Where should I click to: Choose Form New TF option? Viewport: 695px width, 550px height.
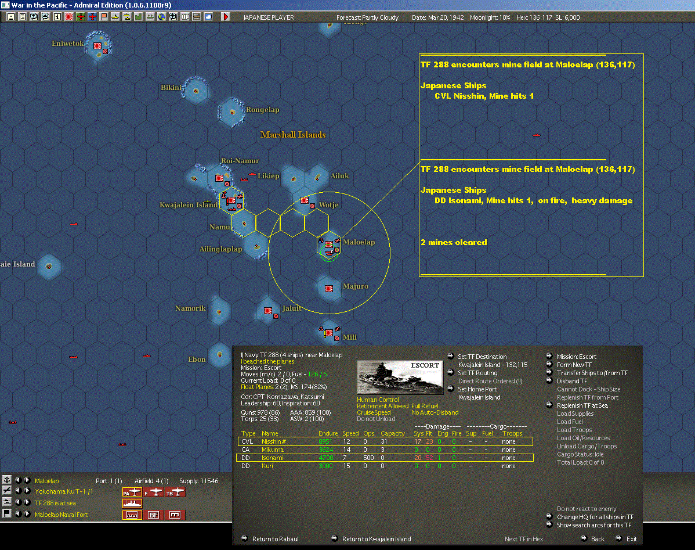(x=574, y=365)
